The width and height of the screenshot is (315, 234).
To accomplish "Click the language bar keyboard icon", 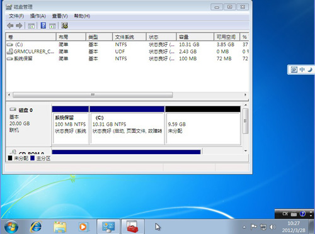I will 294,214.
